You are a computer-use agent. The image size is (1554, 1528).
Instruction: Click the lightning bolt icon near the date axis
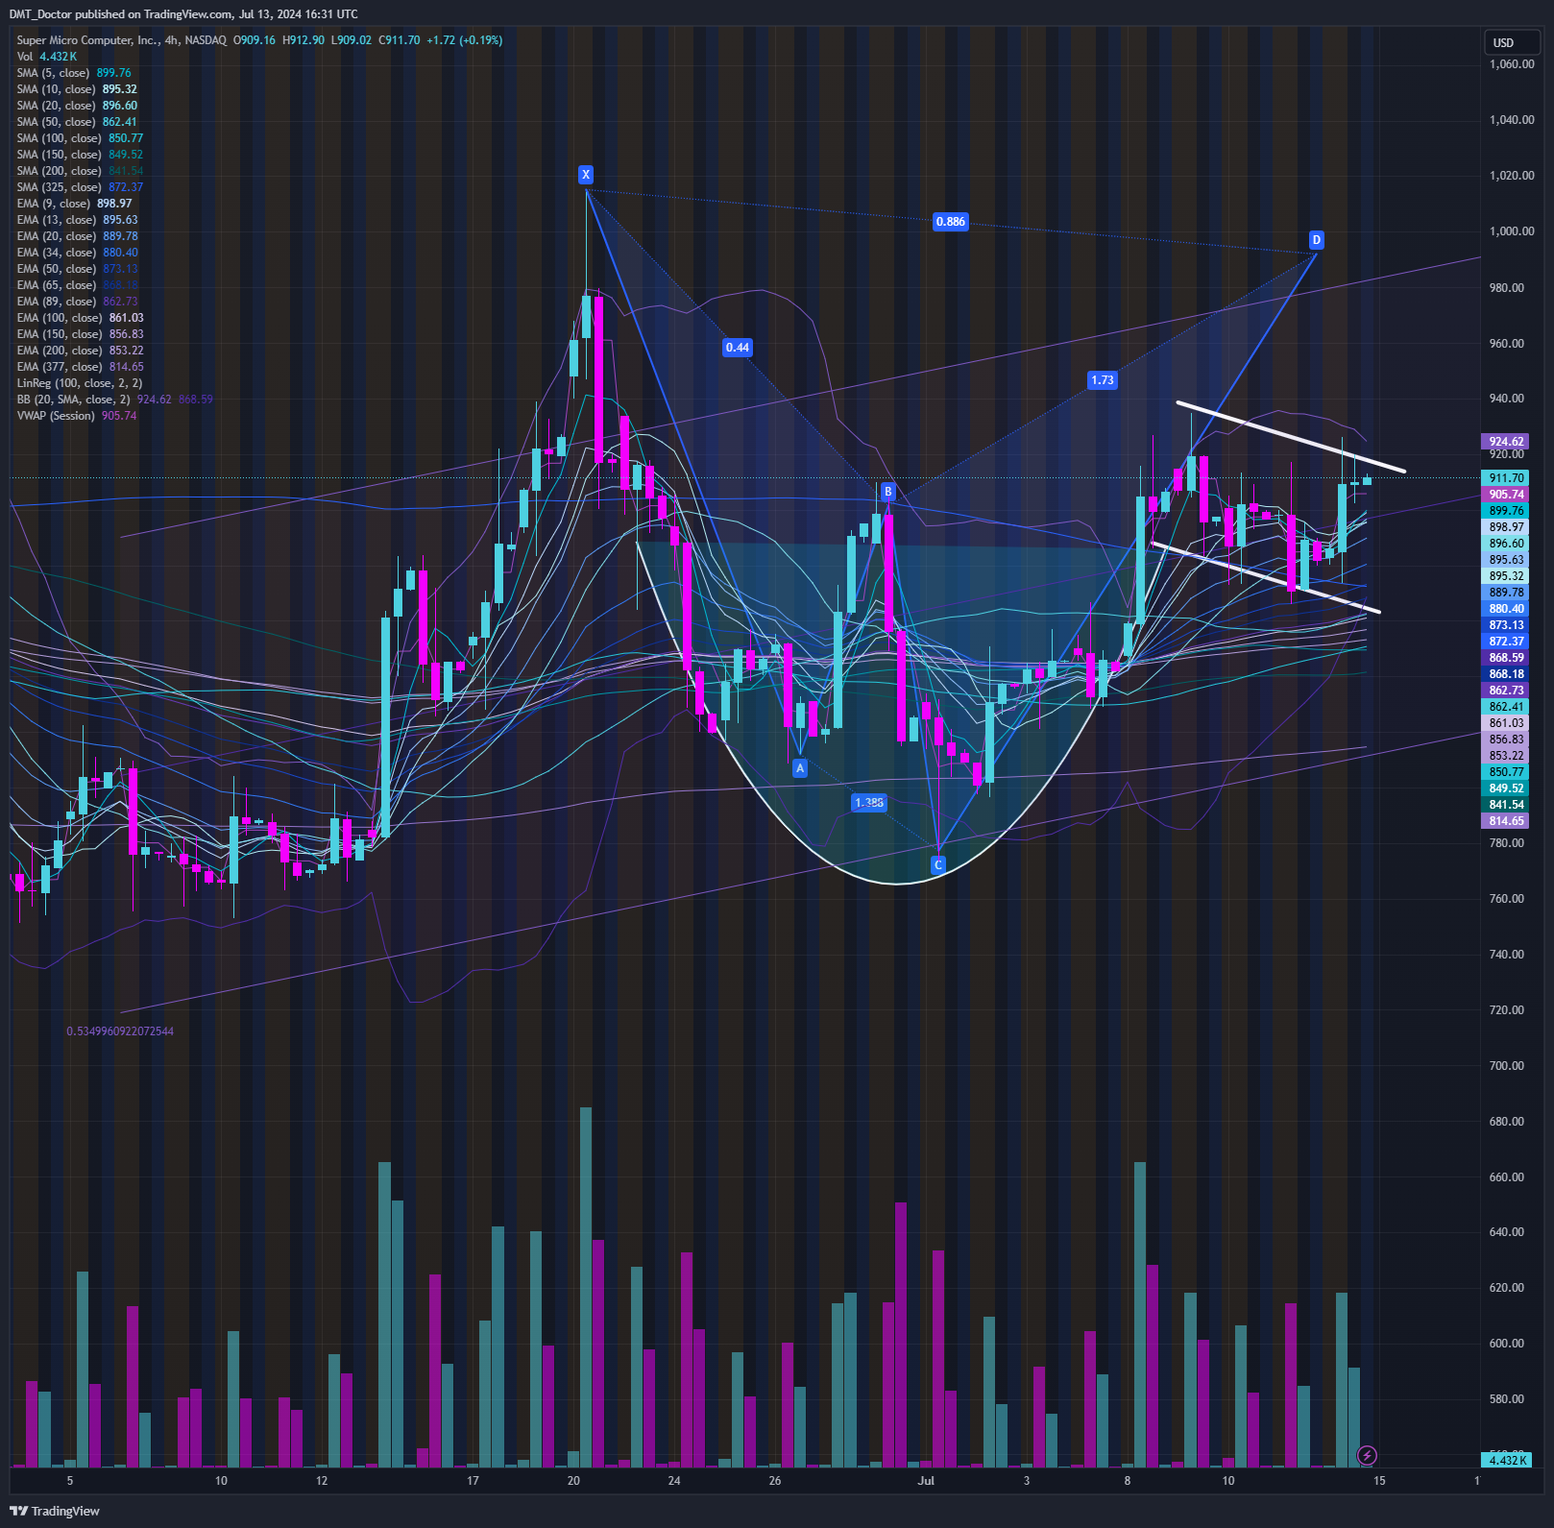point(1366,1456)
